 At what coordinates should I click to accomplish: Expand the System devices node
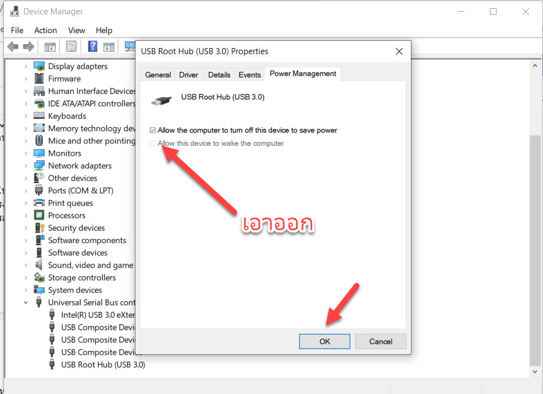click(x=25, y=290)
